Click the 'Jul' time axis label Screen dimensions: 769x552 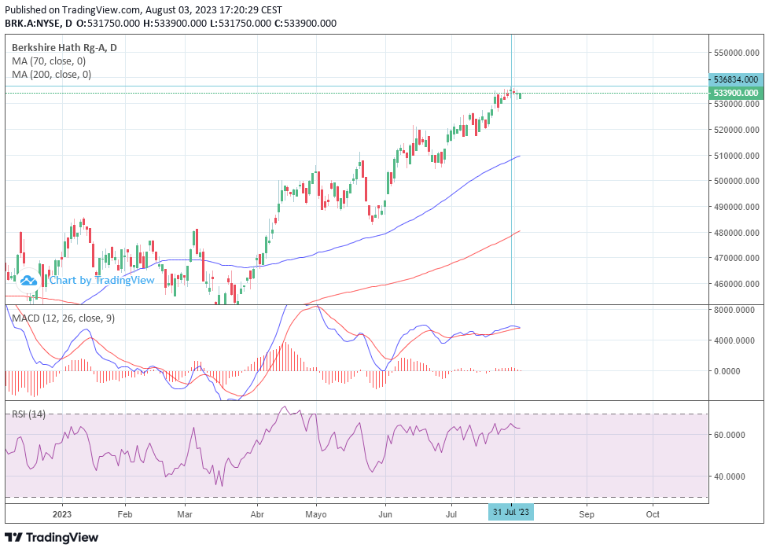(x=451, y=514)
